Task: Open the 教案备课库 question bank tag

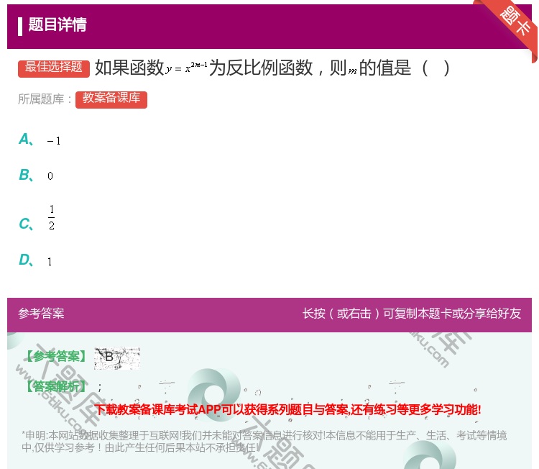Action: click(111, 99)
